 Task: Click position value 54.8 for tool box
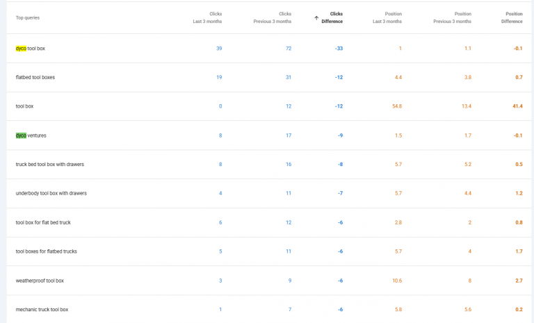tap(397, 106)
